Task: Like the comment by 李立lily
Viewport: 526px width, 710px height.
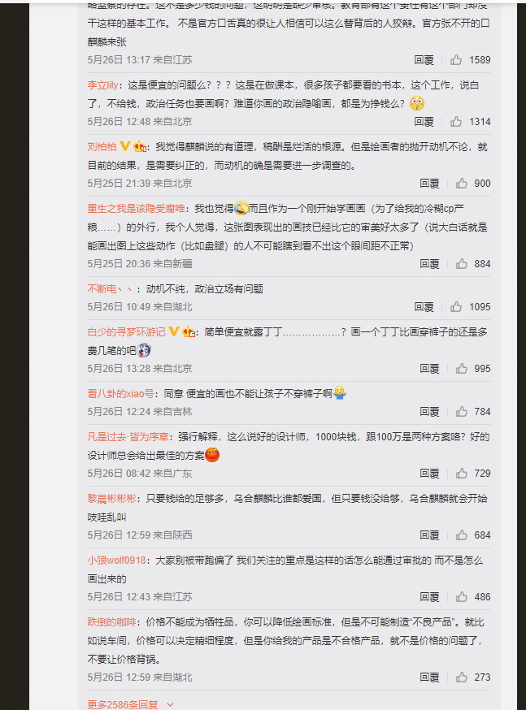Action: tap(456, 121)
